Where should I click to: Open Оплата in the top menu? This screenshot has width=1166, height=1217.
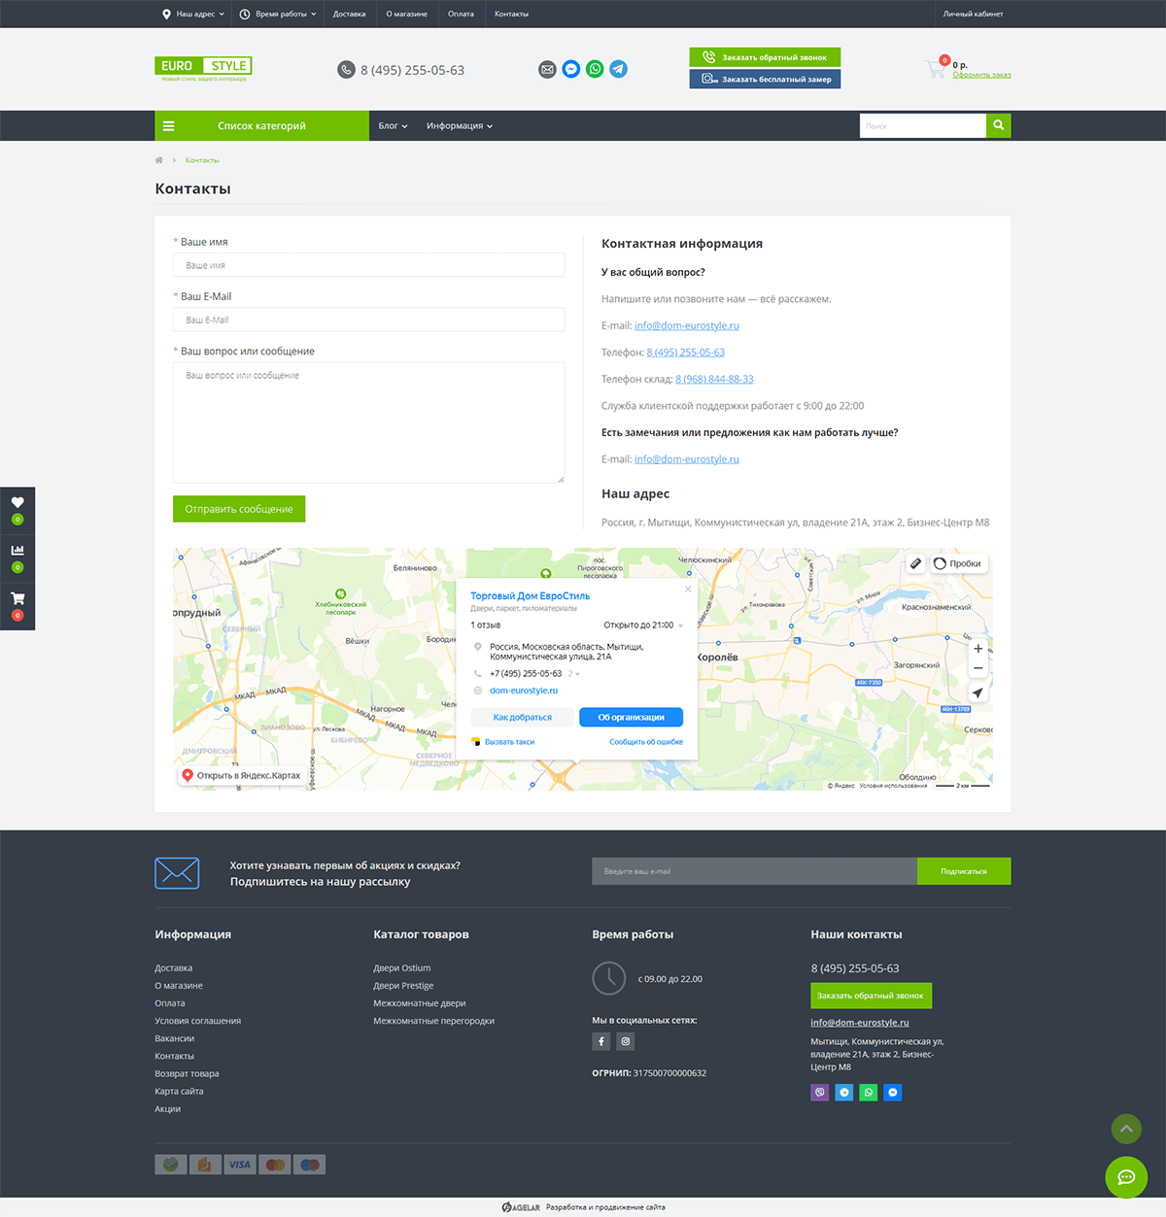tap(461, 14)
